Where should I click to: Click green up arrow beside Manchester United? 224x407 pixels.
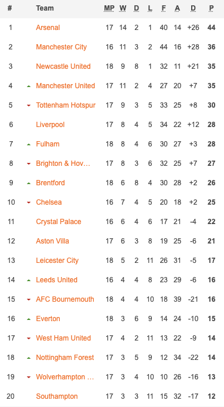click(x=29, y=86)
